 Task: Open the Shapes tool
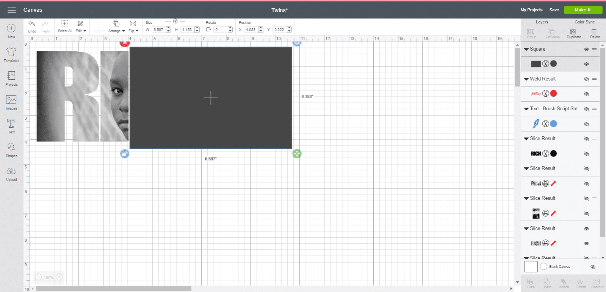click(x=11, y=150)
